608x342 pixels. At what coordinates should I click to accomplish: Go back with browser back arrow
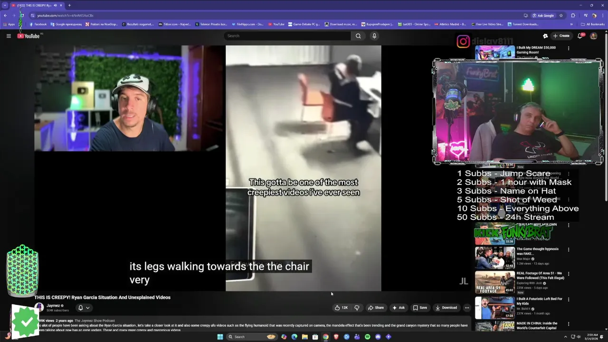(x=5, y=16)
